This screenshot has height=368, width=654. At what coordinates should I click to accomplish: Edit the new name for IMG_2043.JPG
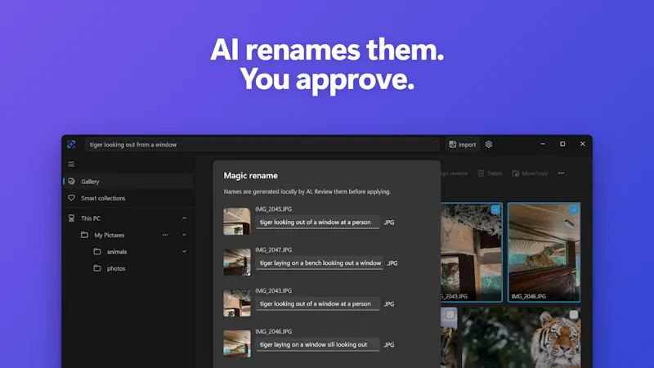pyautogui.click(x=317, y=303)
